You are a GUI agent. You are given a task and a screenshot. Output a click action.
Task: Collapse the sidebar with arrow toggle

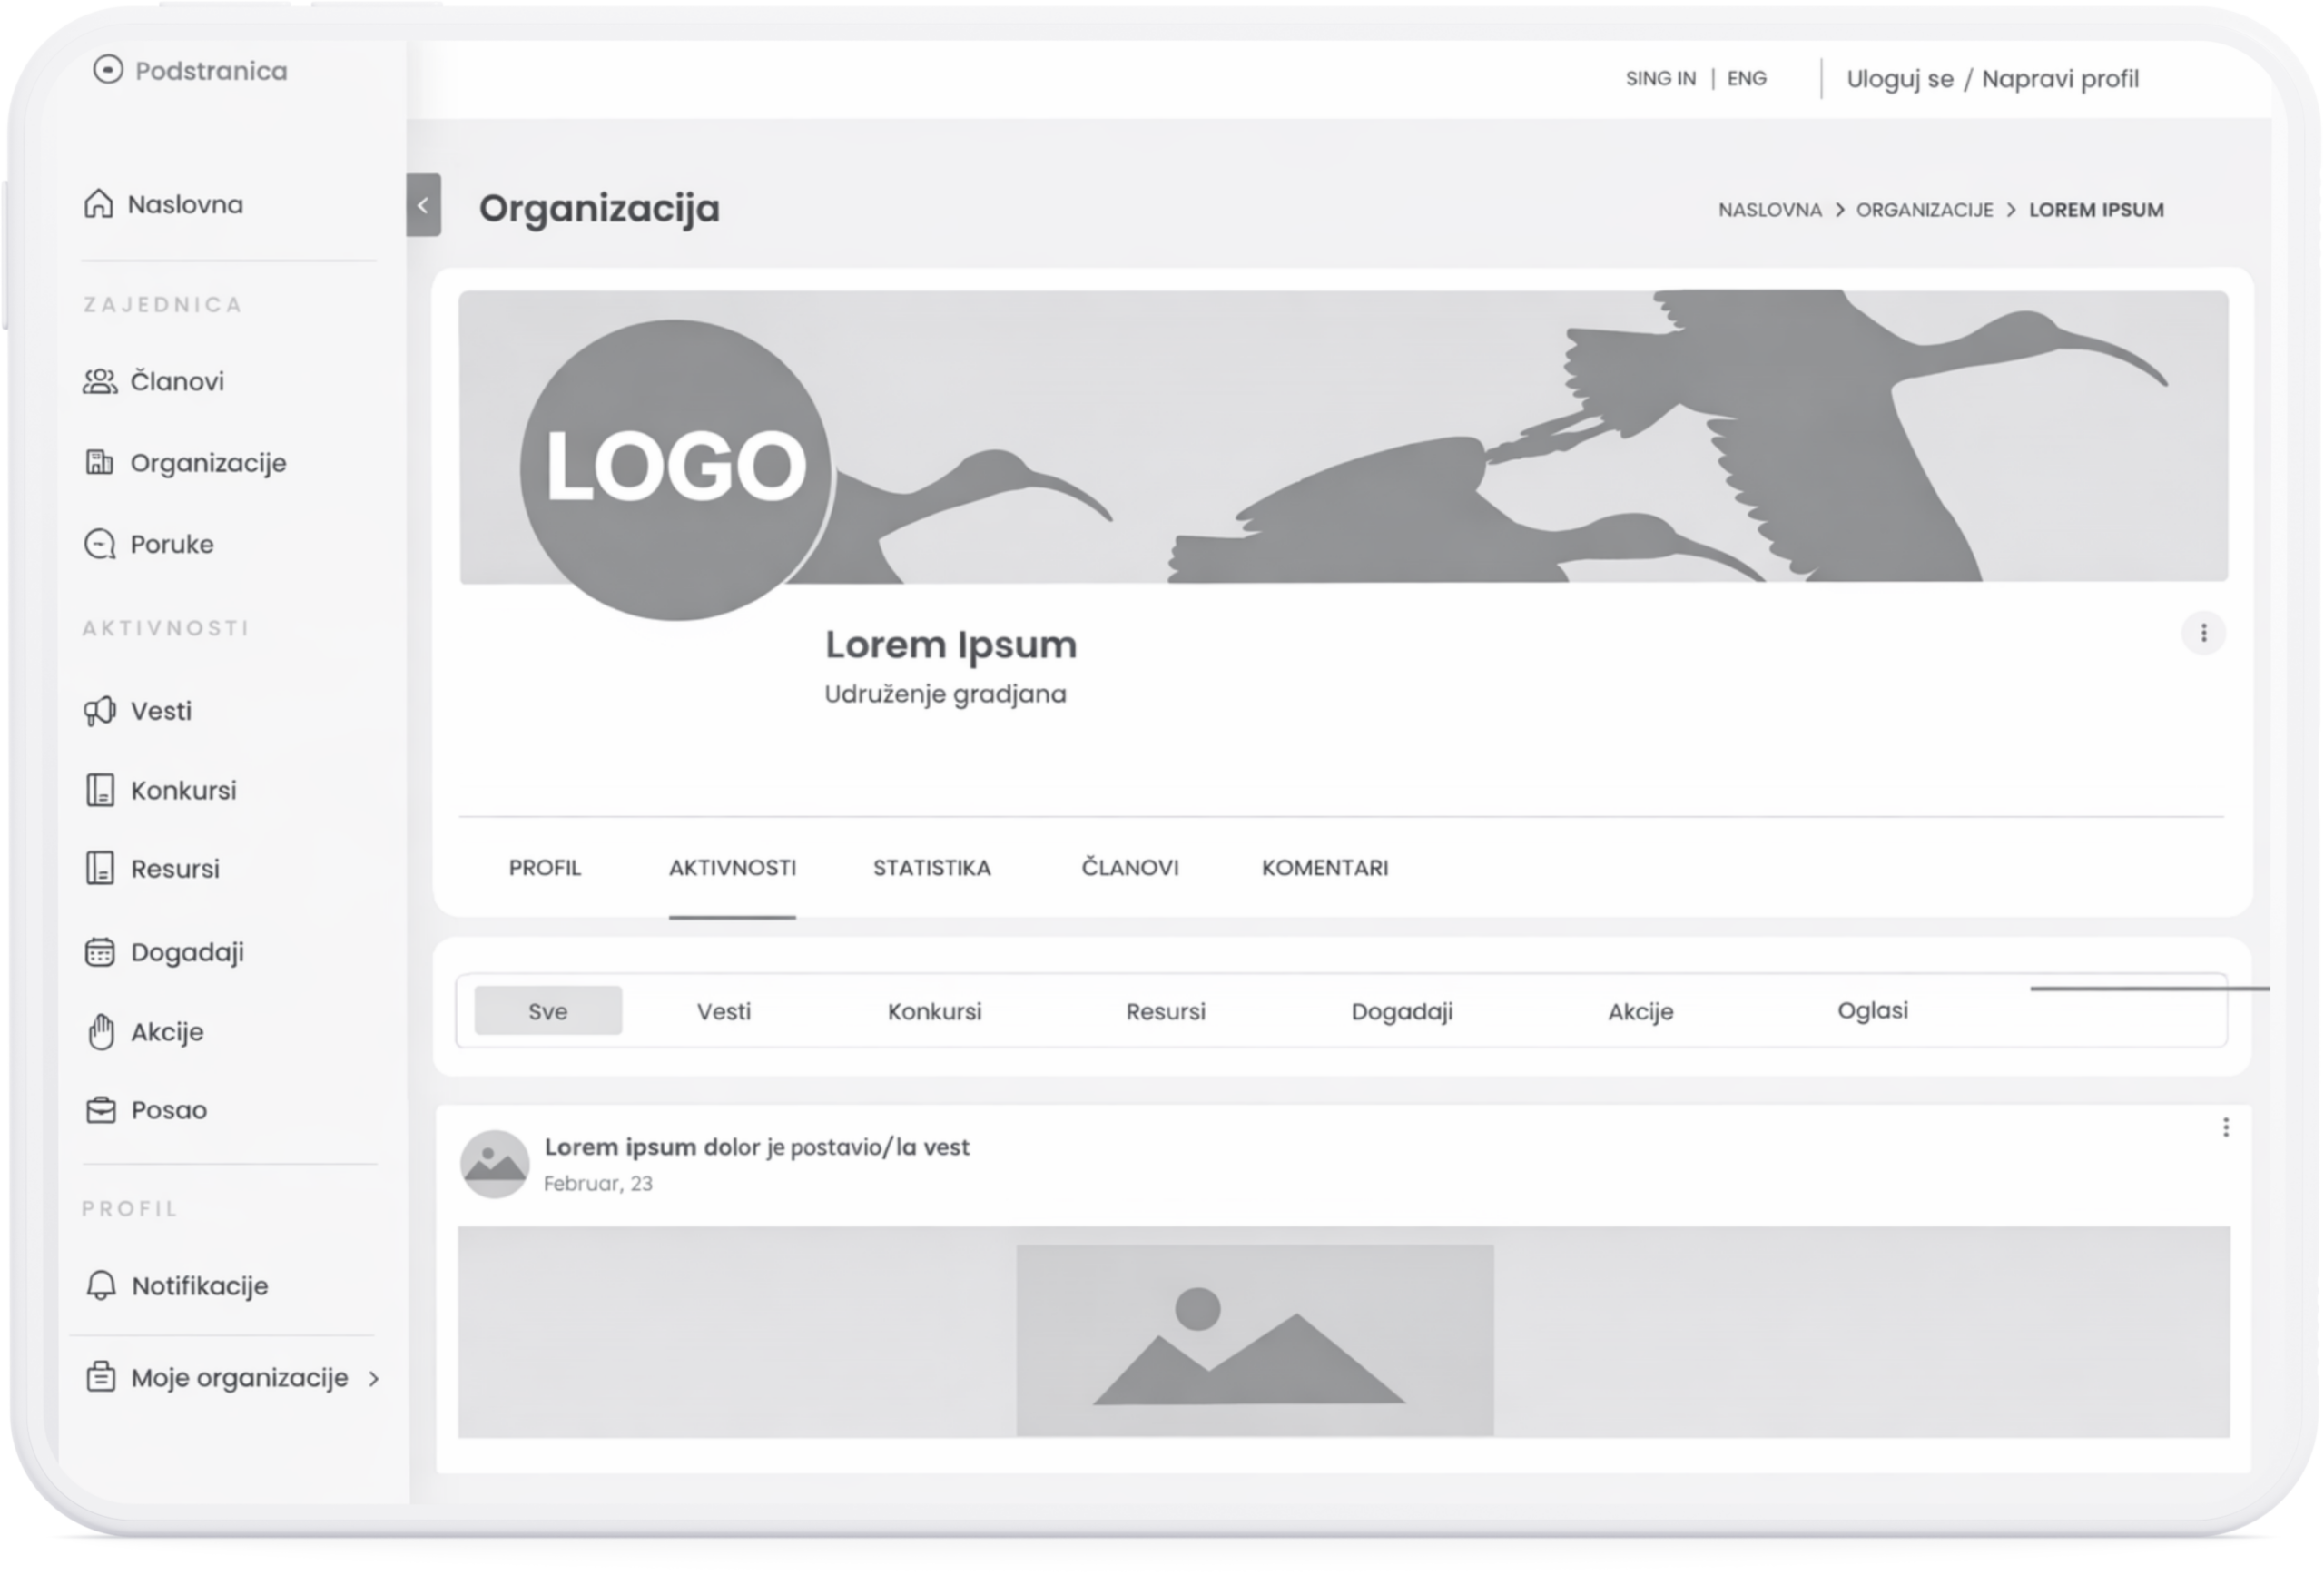[x=423, y=205]
